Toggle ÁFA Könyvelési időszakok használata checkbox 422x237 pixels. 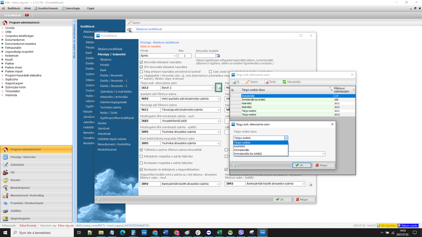[x=141, y=66]
